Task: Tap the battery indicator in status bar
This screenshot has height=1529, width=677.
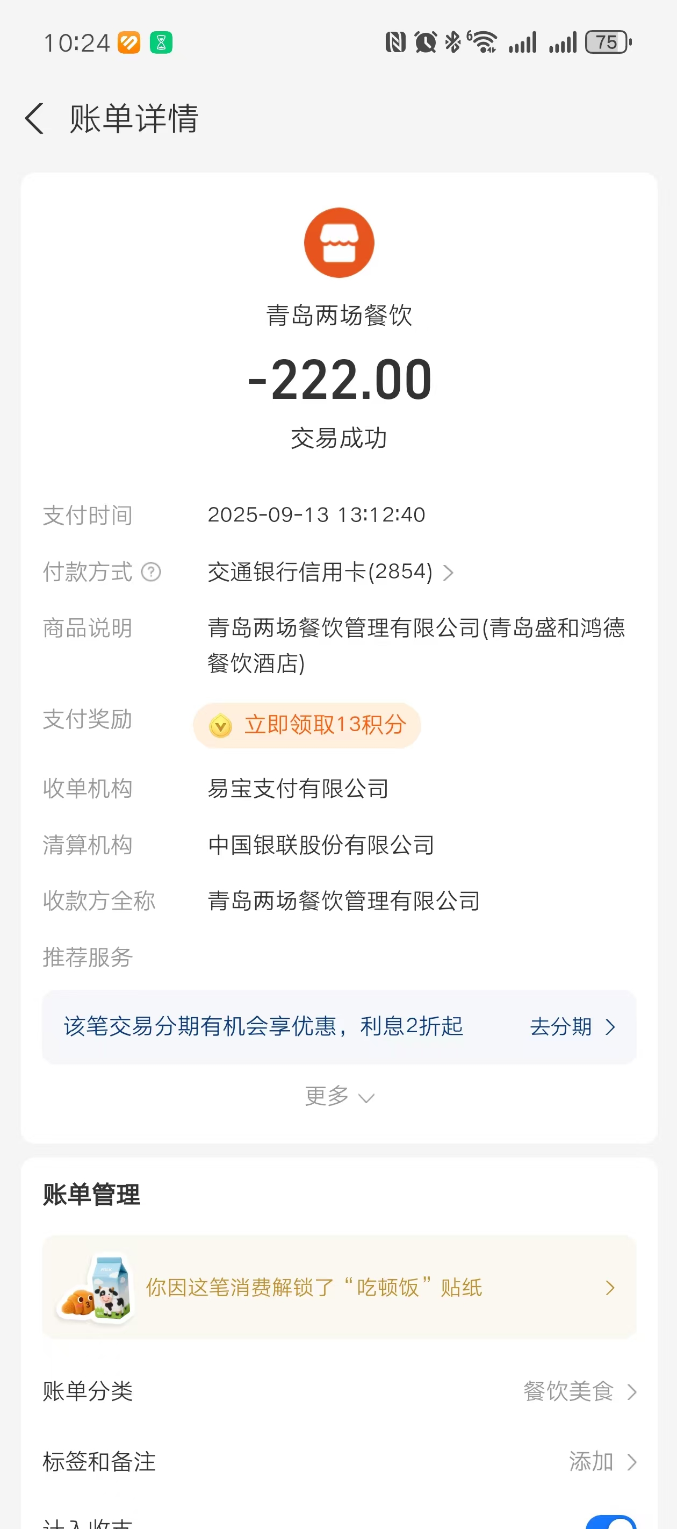Action: point(608,42)
